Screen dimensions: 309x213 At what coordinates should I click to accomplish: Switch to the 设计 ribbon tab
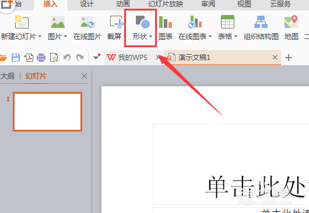click(86, 4)
